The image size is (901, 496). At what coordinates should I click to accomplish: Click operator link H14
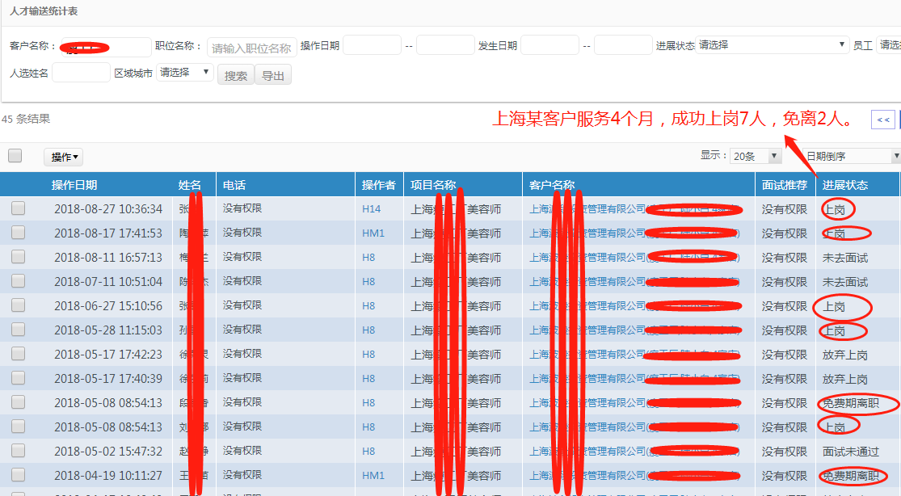pos(371,209)
